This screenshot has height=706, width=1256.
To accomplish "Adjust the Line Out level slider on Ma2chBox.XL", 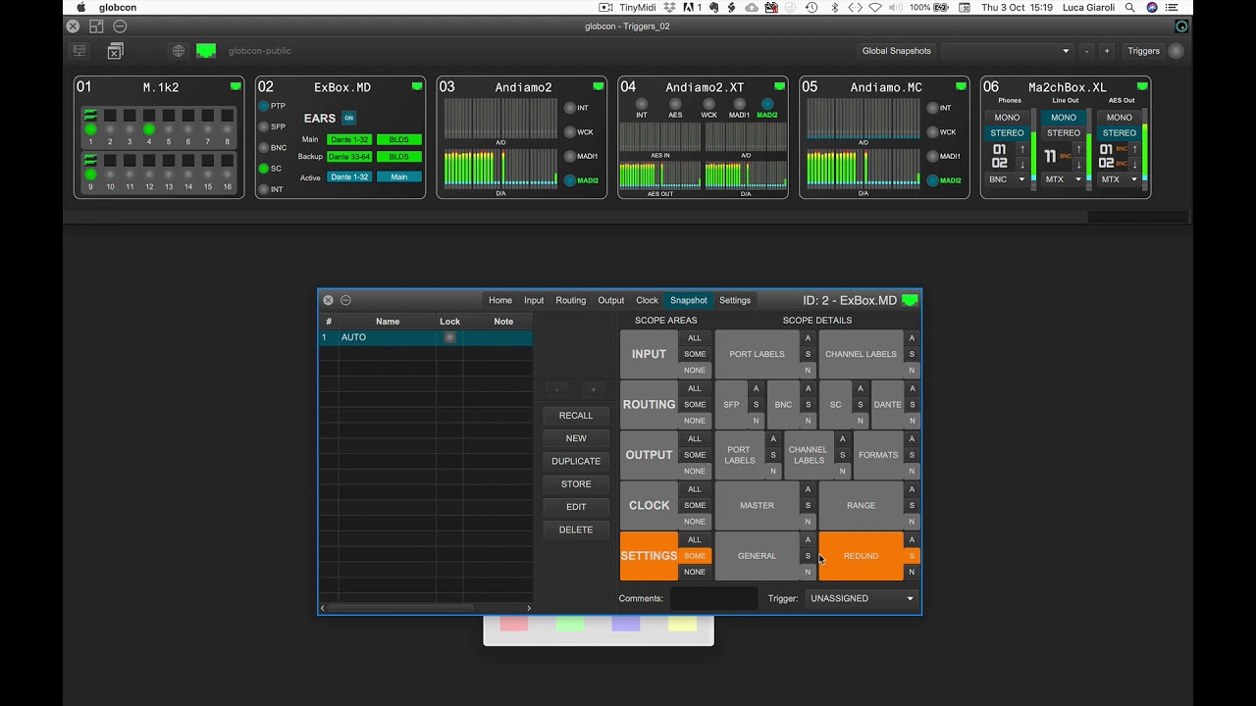I will click(1090, 149).
